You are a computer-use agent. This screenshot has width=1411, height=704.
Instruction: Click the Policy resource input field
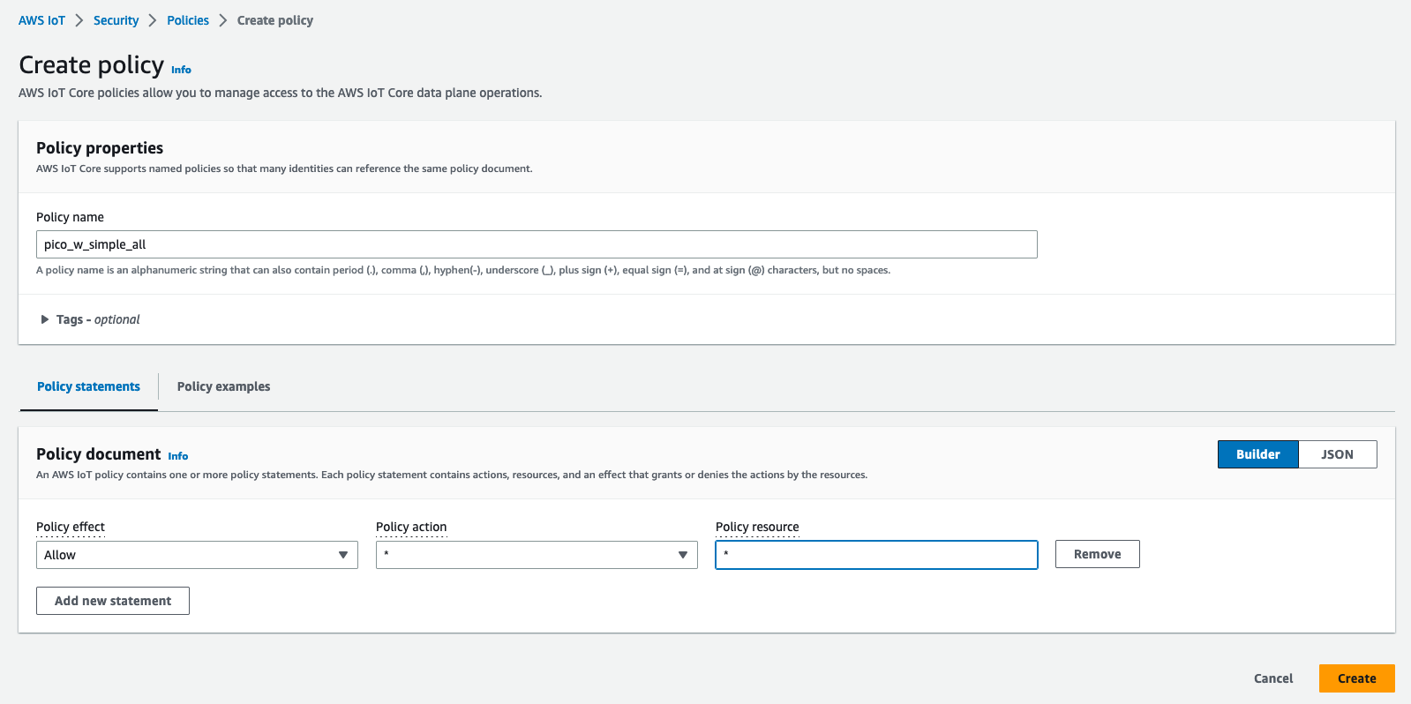tap(876, 555)
